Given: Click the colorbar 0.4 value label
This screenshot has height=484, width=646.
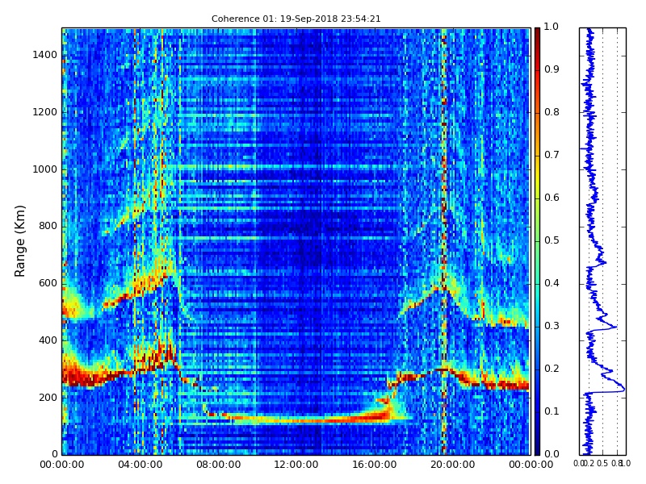Looking at the screenshot, I should click(552, 283).
